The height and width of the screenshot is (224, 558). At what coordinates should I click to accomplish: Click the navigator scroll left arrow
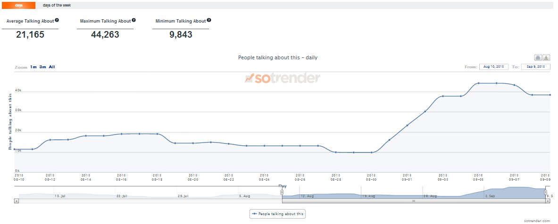(17, 201)
